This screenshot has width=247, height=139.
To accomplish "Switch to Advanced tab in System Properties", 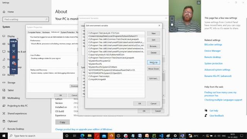I will pos(55,32).
